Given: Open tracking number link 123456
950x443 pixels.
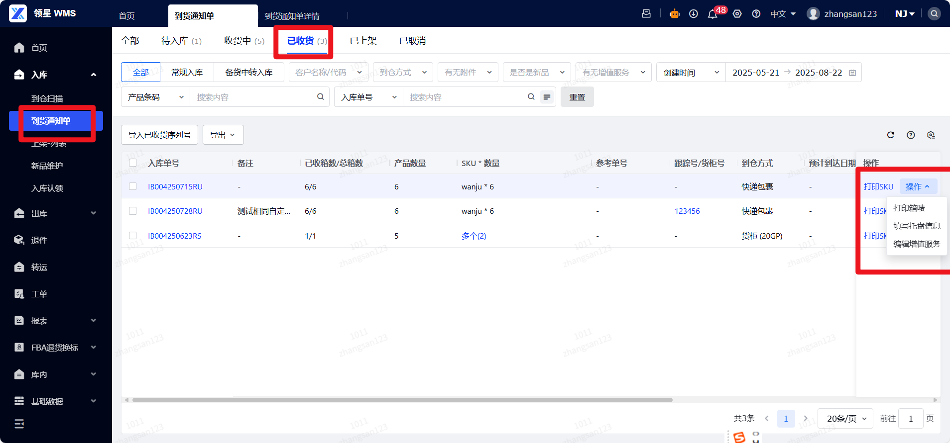Looking at the screenshot, I should 687,211.
